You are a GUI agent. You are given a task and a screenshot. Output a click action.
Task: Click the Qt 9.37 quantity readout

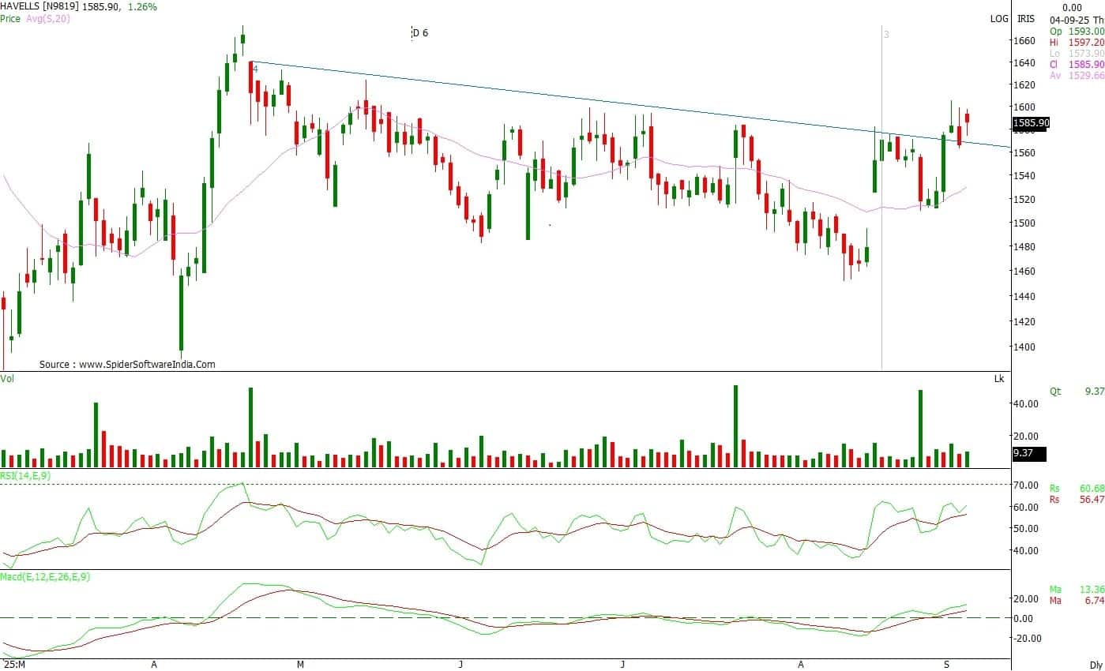1076,391
